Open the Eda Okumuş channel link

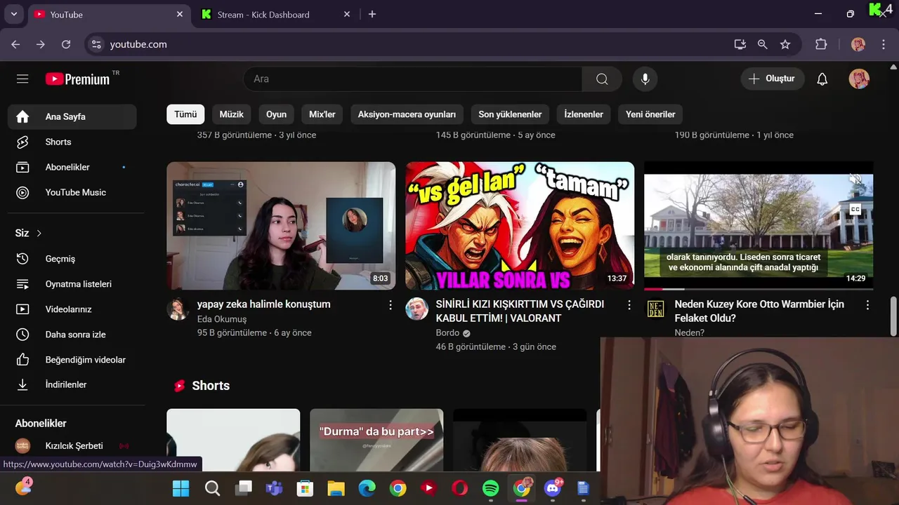[222, 319]
